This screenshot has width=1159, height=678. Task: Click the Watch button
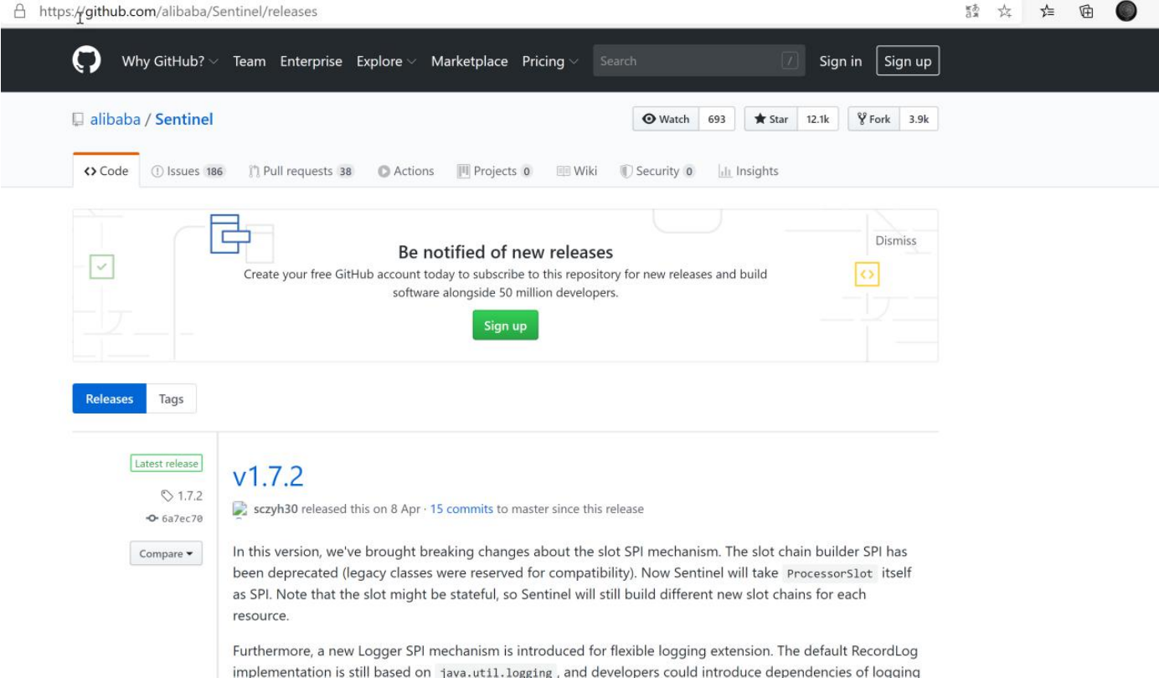click(x=665, y=119)
